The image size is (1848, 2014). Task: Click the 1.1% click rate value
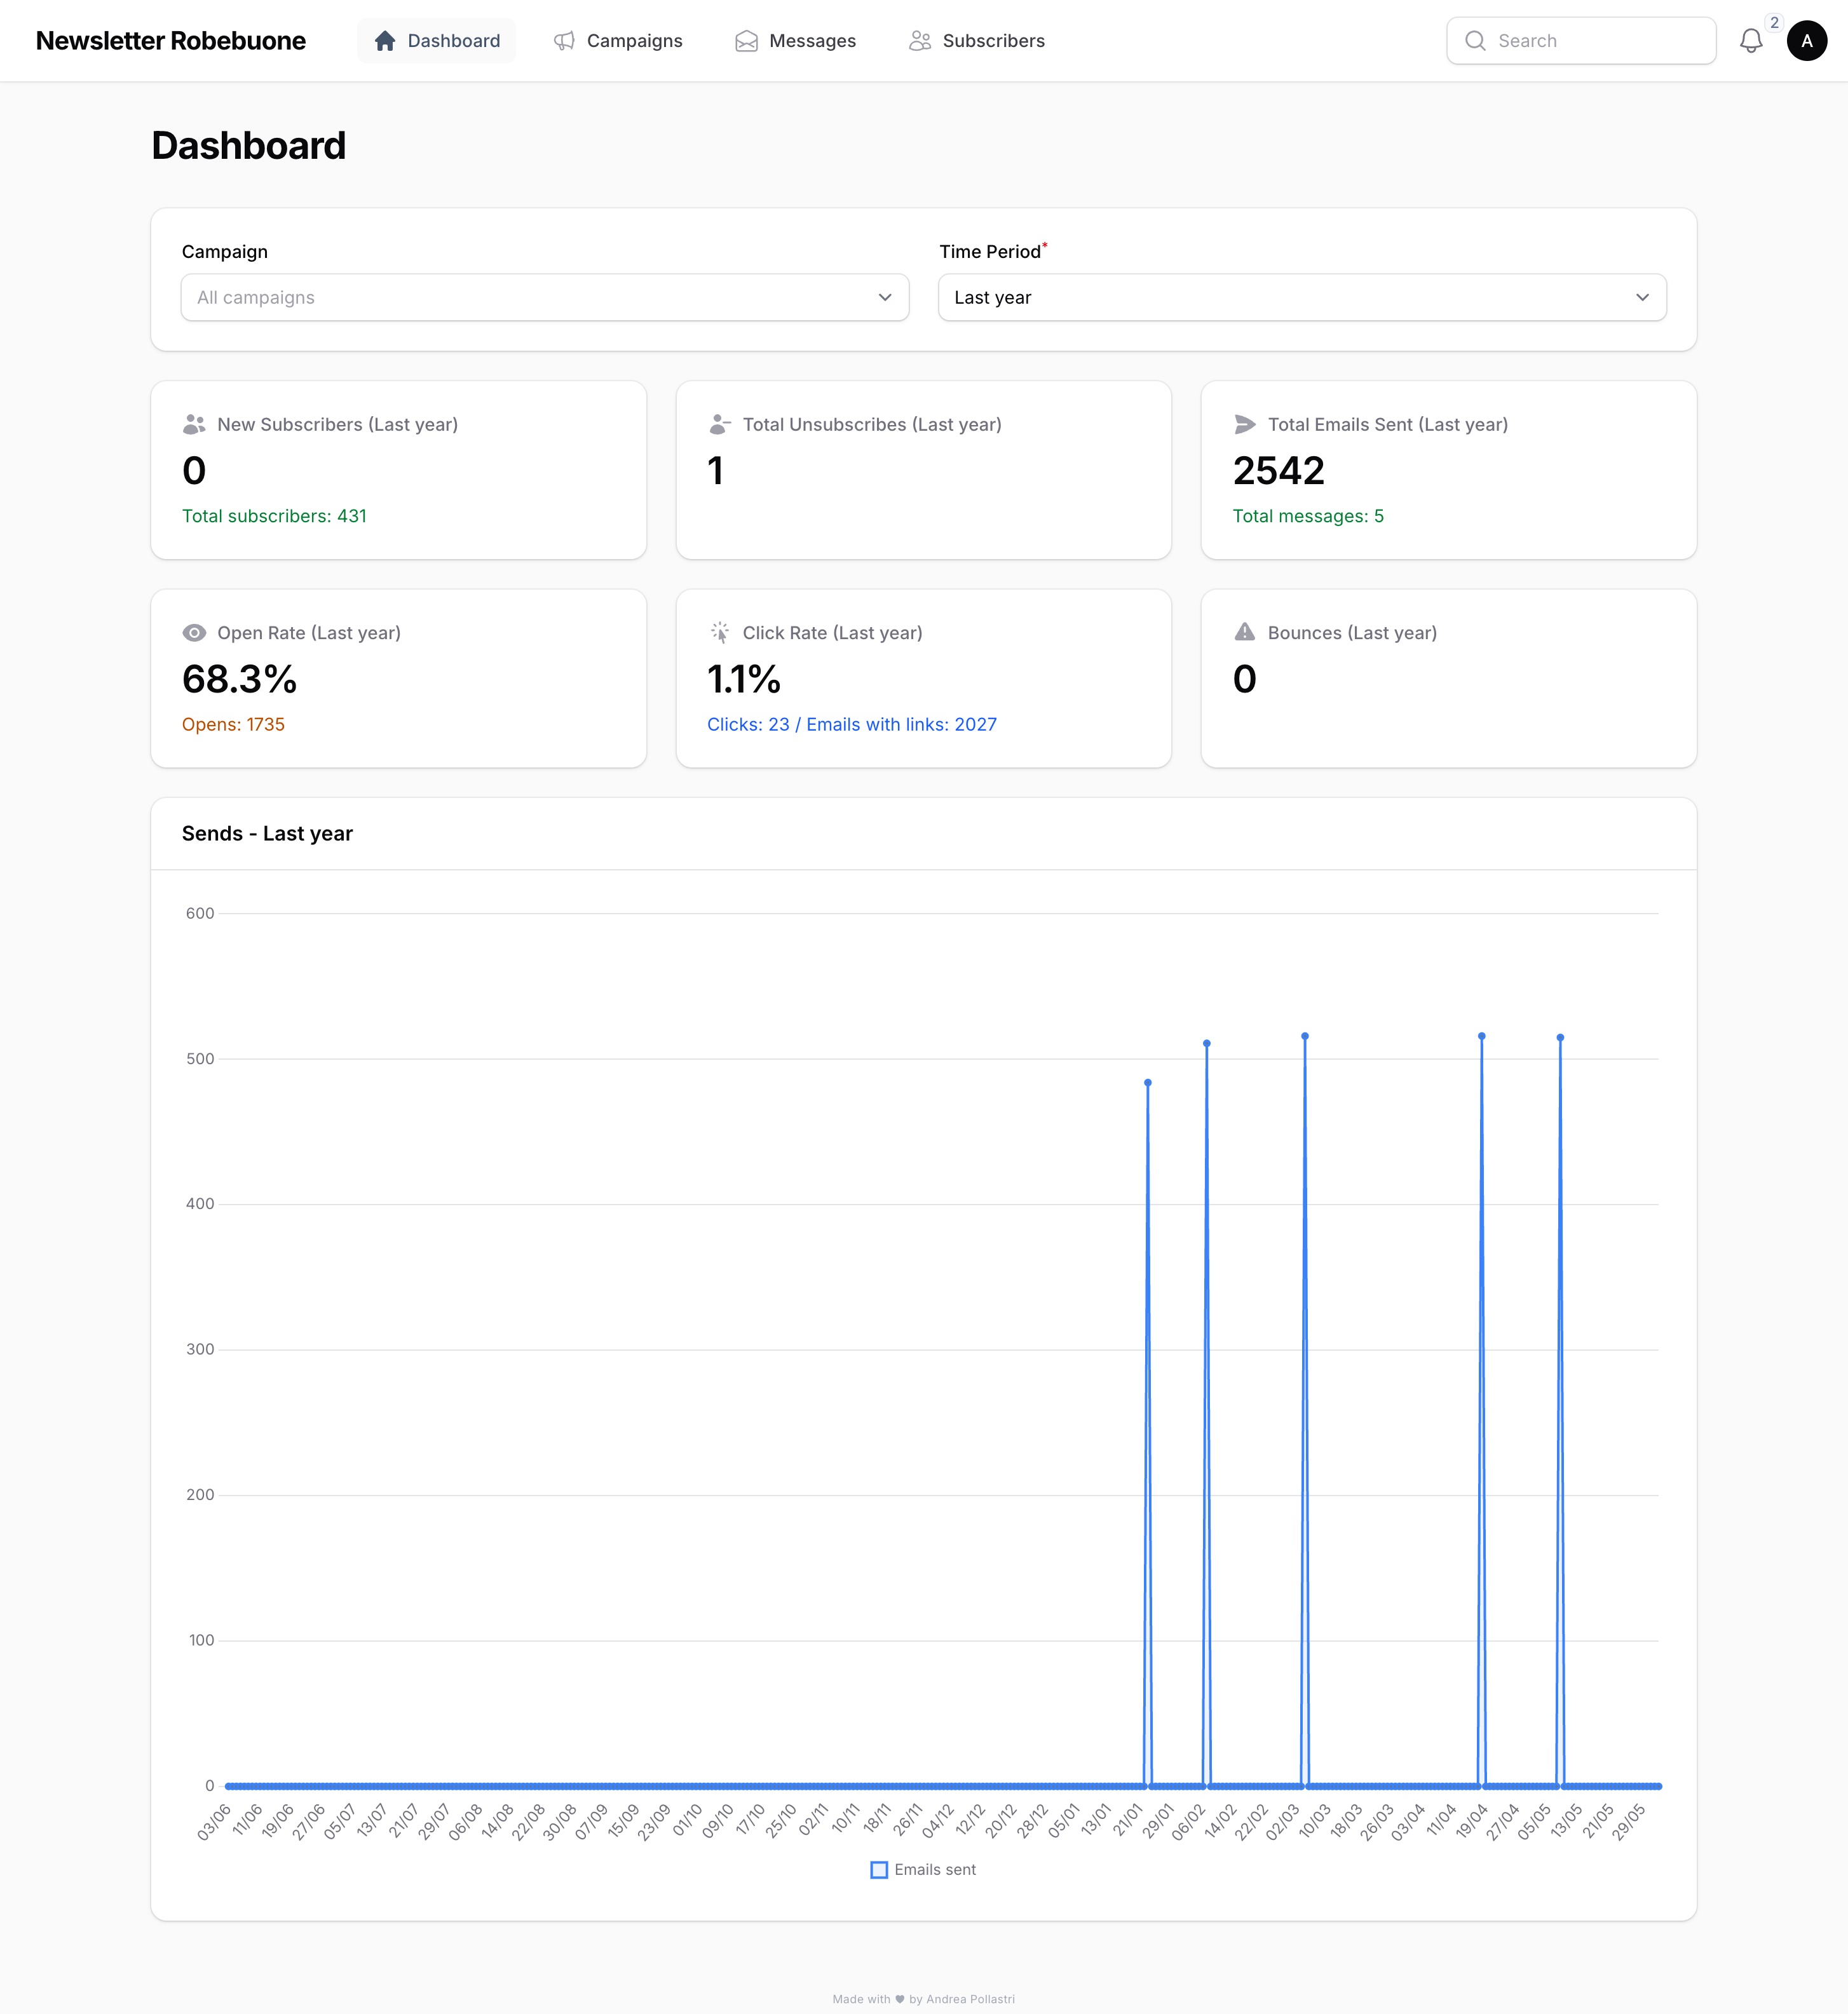pos(744,680)
